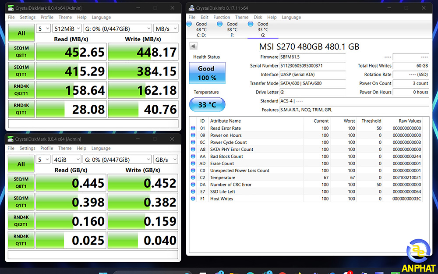Click status orb for Unexpected Power Loss Count

click(x=193, y=170)
